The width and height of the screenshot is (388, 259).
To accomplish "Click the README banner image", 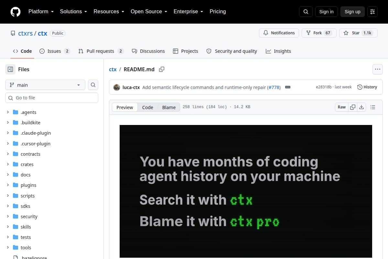I will tap(246, 191).
